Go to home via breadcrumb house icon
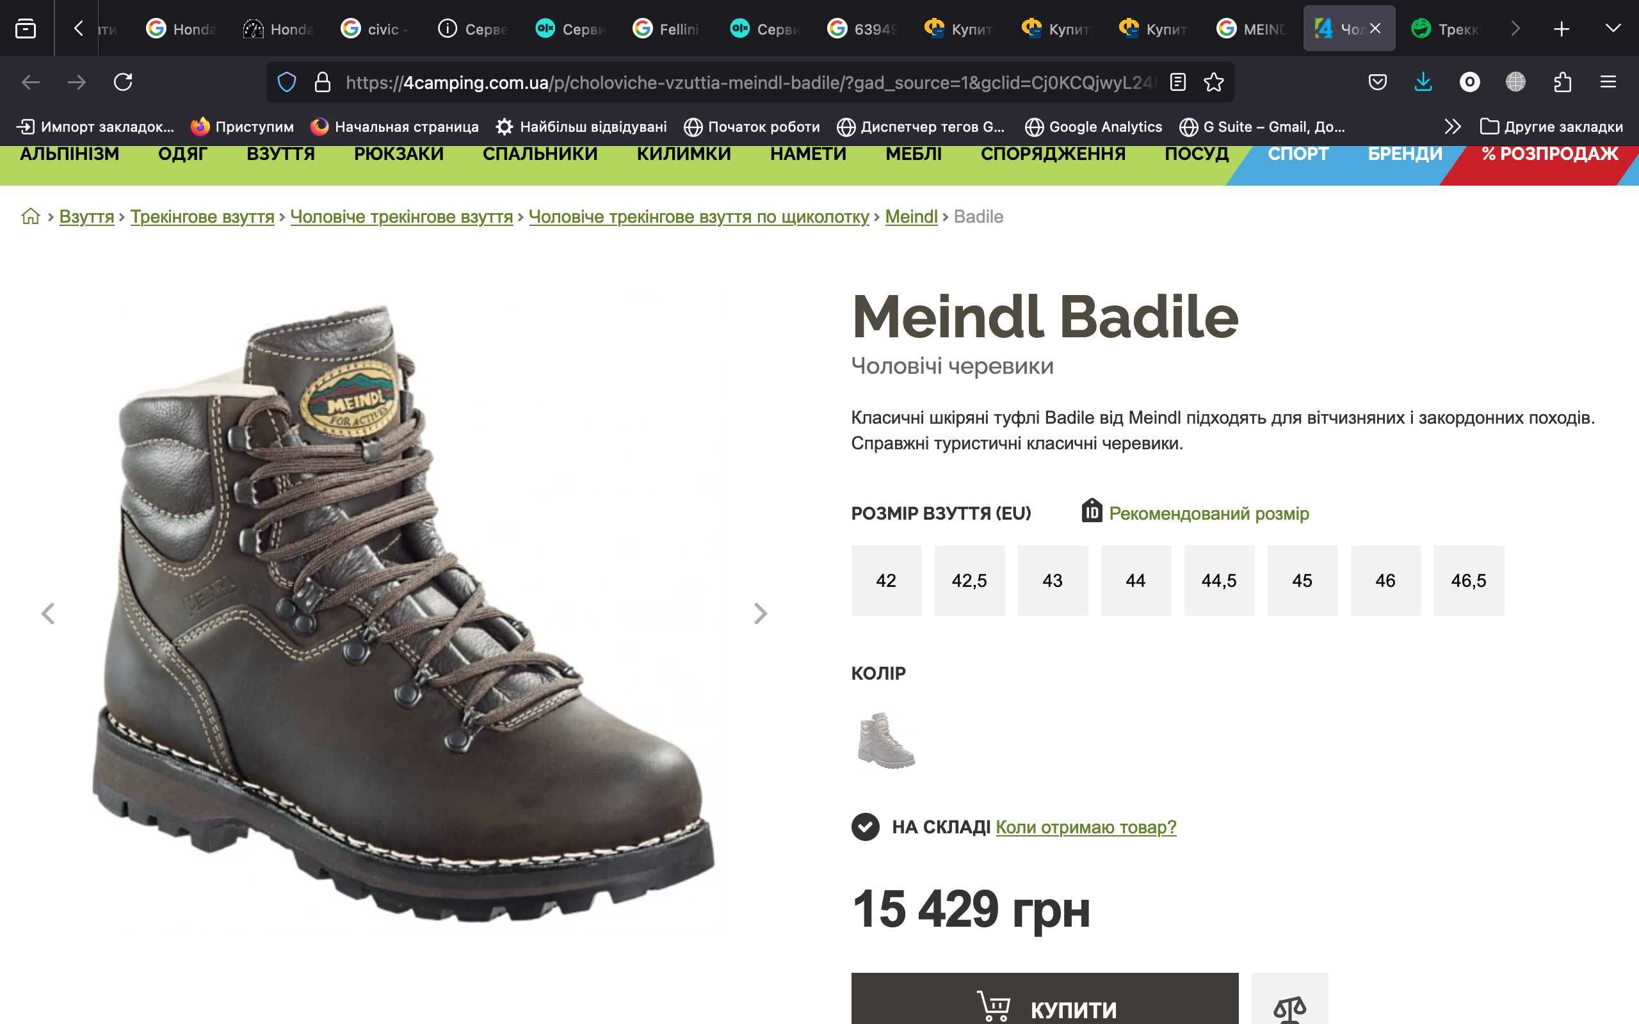The width and height of the screenshot is (1639, 1024). pos(31,217)
